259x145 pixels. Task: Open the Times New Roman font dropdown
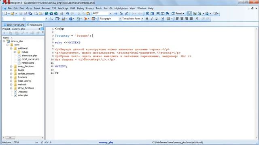tap(142, 19)
